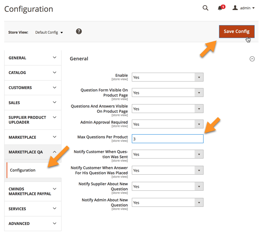Expand the Sales sidebar section

point(33,103)
